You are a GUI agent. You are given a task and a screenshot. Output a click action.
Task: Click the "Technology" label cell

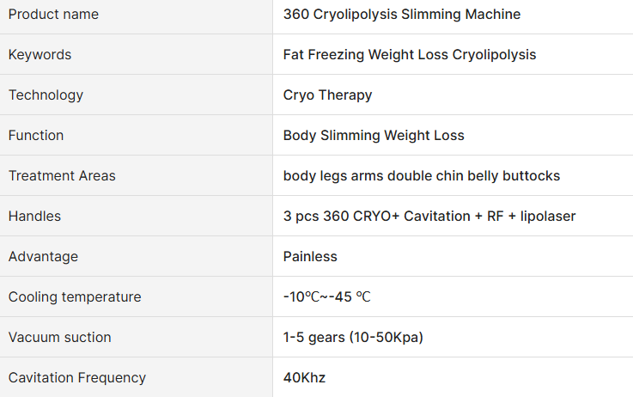[46, 95]
